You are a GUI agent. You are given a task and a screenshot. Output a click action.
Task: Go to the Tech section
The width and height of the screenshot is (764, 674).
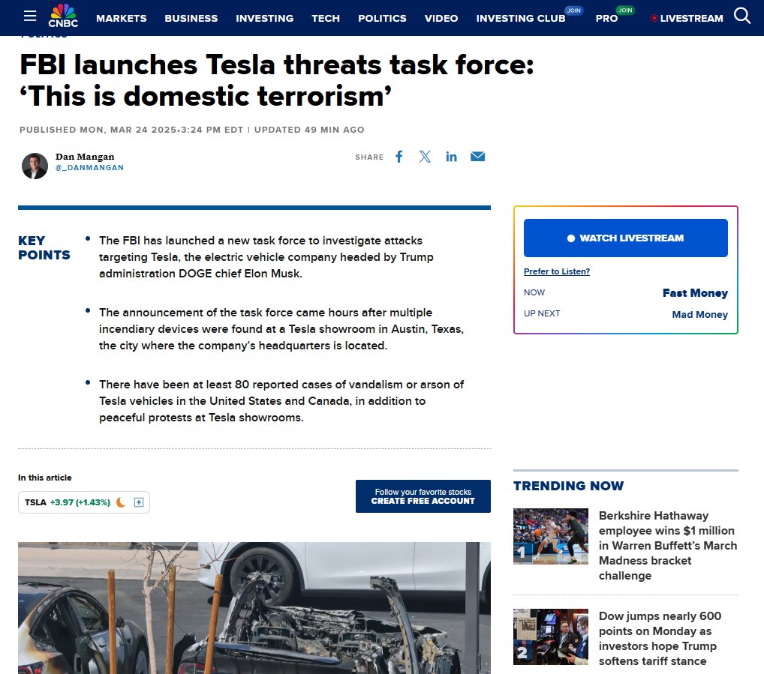[x=326, y=18]
